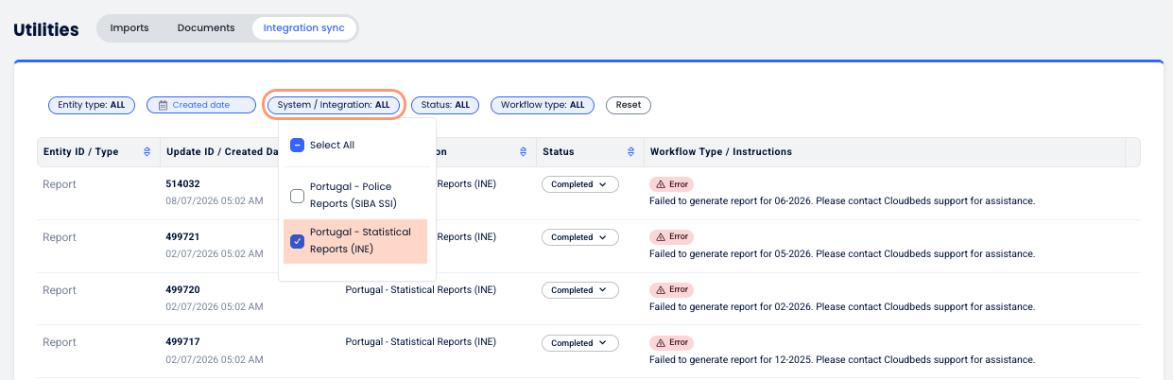Open the Created date filter
1173x380 pixels.
point(201,105)
